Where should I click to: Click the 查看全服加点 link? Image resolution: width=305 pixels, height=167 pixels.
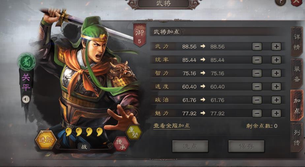point(171,126)
